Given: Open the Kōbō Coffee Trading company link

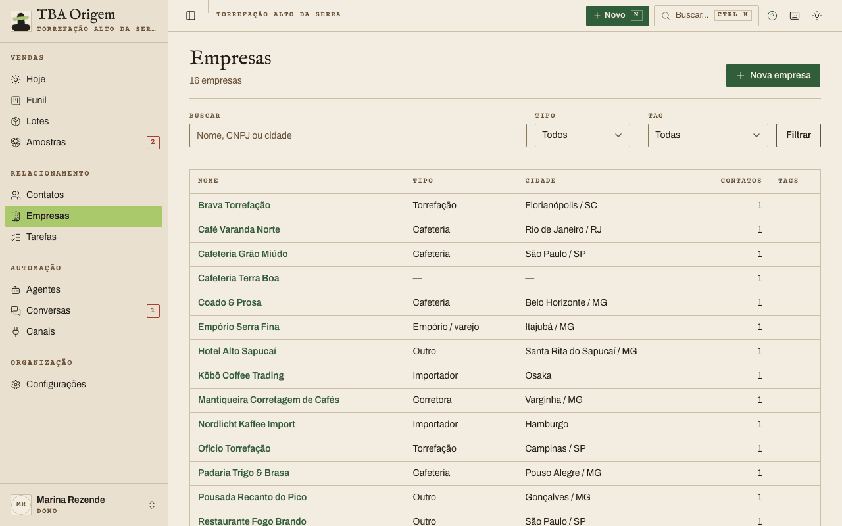Looking at the screenshot, I should [241, 375].
